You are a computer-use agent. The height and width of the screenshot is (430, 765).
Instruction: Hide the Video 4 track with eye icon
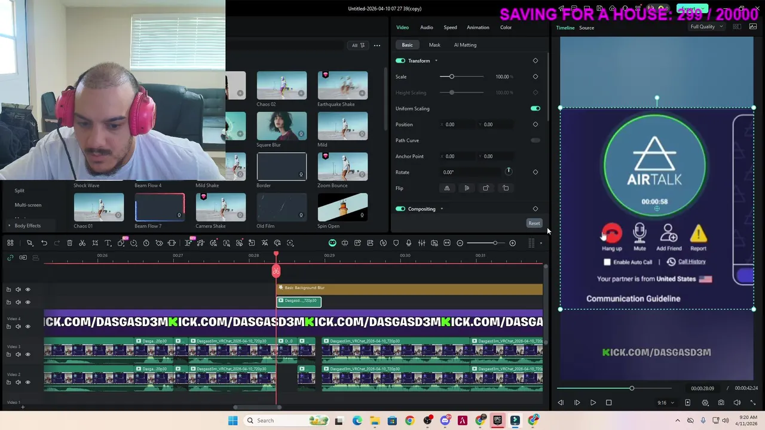[27, 327]
